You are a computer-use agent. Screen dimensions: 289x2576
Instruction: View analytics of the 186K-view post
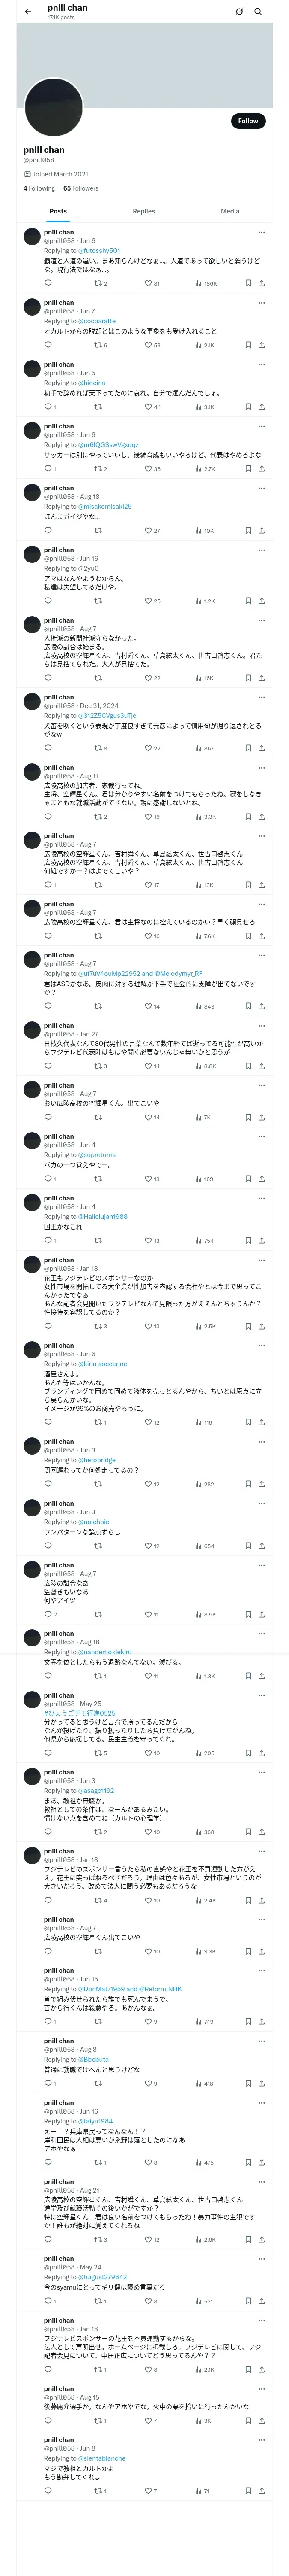[x=206, y=283]
